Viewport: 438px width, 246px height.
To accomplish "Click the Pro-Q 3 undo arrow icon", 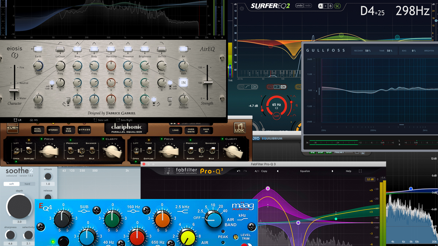I will tap(238, 171).
